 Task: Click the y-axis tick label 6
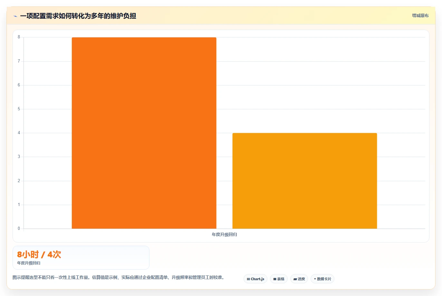(19, 85)
